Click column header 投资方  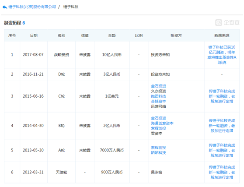[x=176, y=35]
